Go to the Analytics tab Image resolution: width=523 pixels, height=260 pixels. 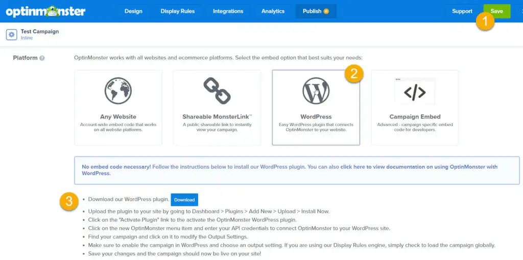273,11
